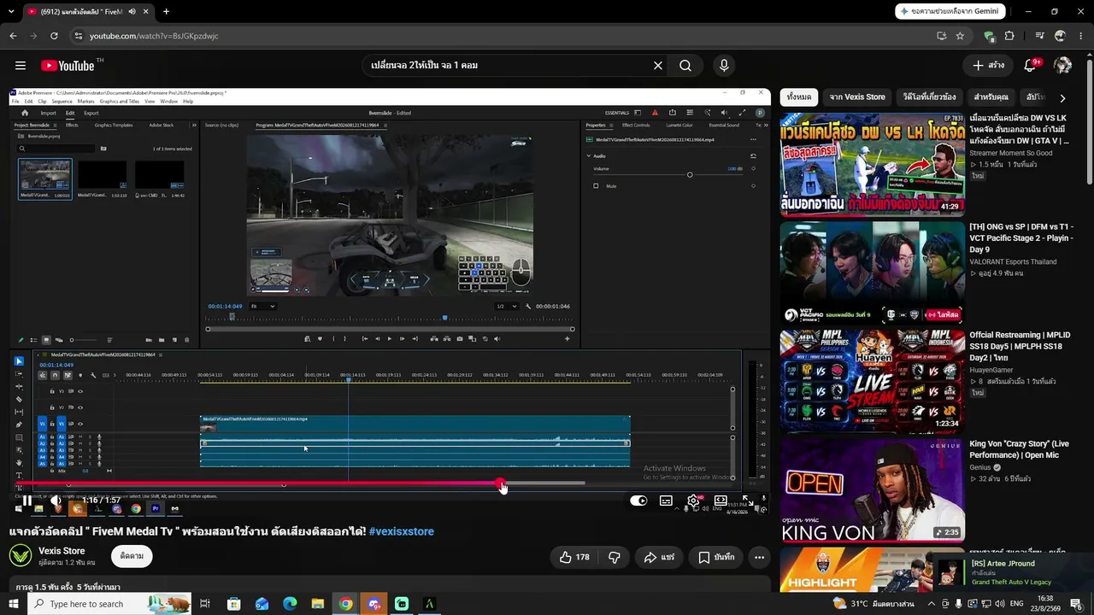Open the Chrome Extensions puzzle icon
This screenshot has width=1094, height=615.
click(1009, 36)
